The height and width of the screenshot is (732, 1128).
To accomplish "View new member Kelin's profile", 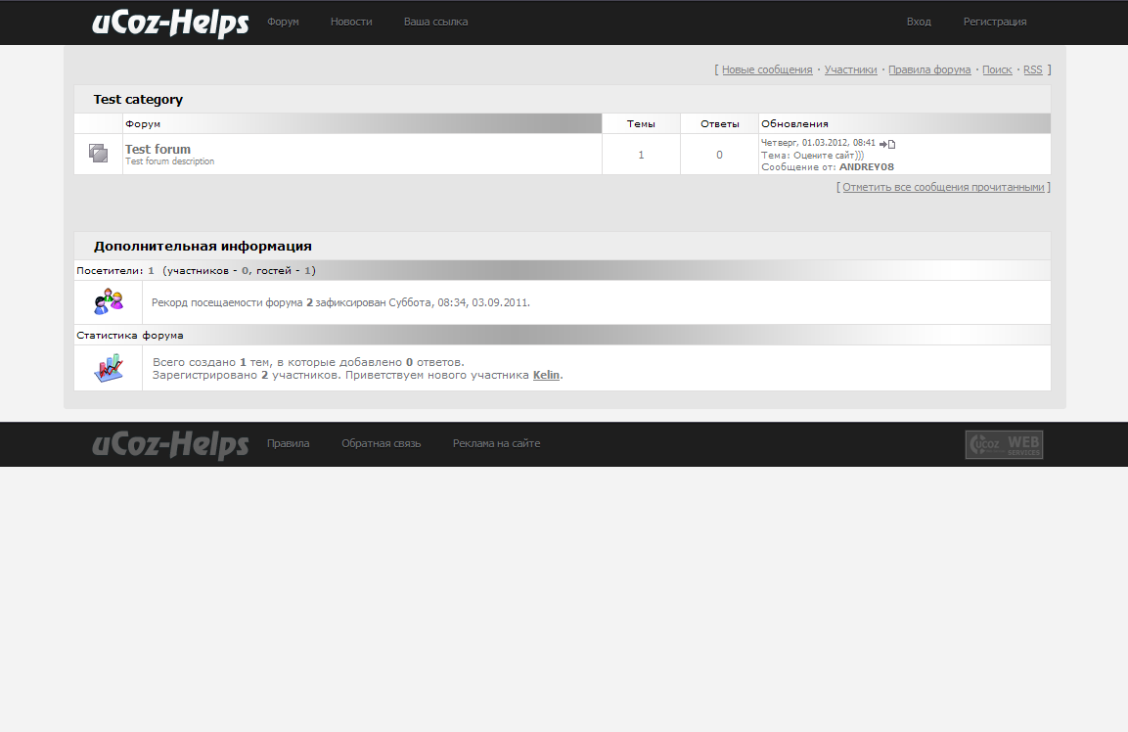I will [x=546, y=375].
